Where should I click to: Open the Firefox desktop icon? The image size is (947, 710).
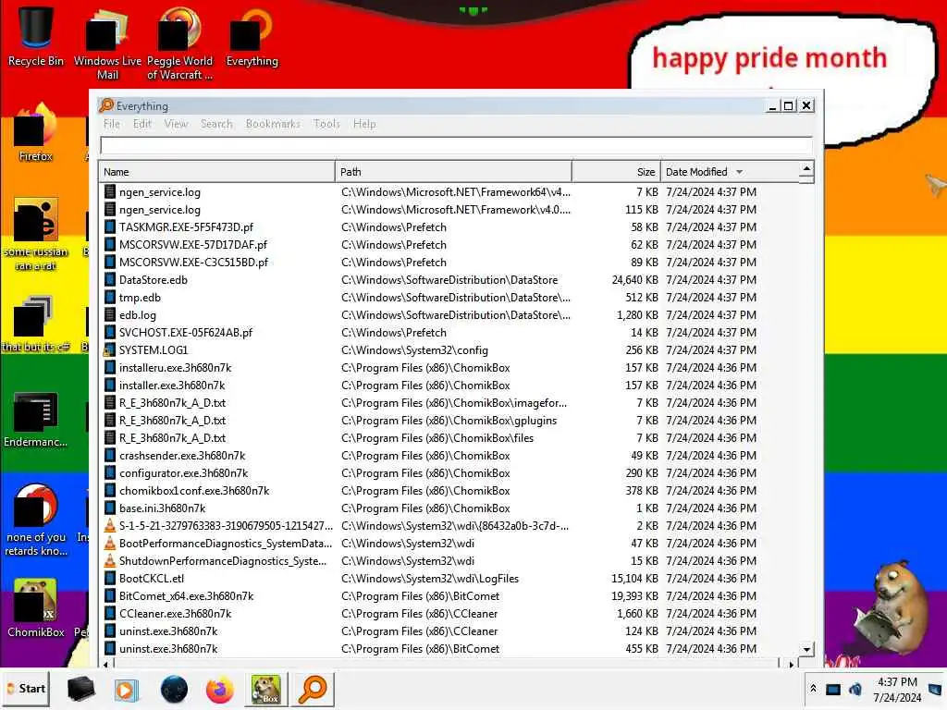pos(36,133)
